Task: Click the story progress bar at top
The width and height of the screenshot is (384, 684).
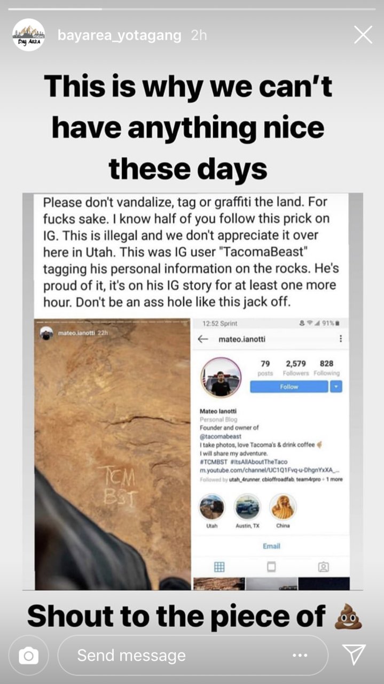Action: click(192, 9)
